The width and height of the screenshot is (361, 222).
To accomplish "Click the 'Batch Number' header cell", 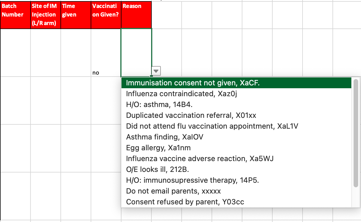I will coord(15,15).
